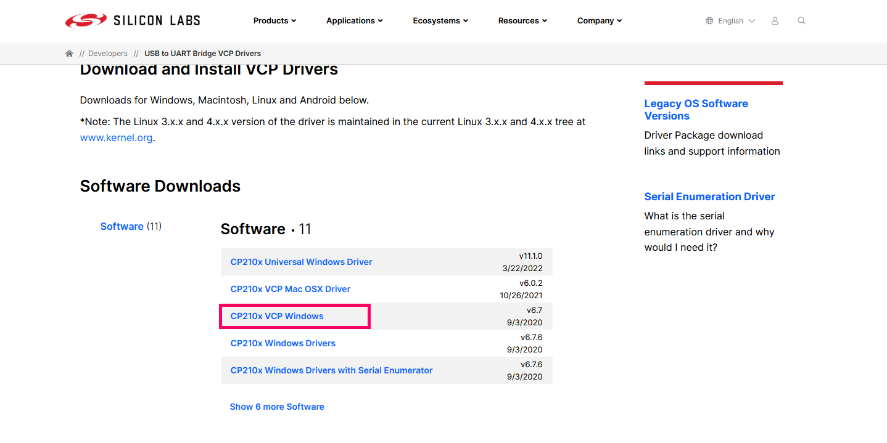Expand the Resources menu
Image resolution: width=887 pixels, height=443 pixels.
pos(522,21)
